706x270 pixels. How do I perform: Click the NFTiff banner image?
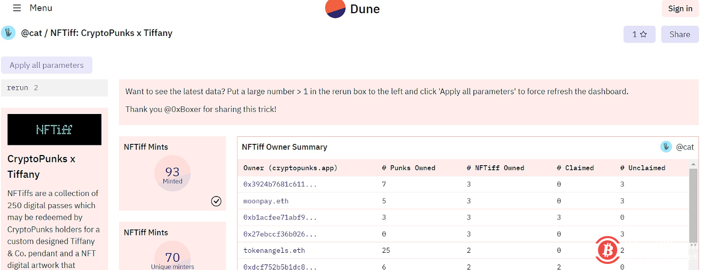coord(54,130)
